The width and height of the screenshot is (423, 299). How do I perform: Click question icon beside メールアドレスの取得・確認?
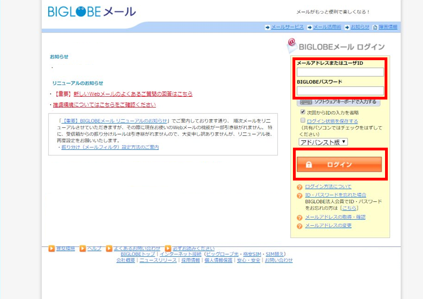(299, 218)
